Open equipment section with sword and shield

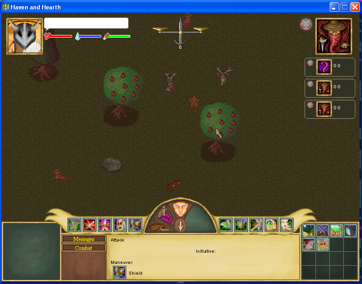tap(166, 214)
